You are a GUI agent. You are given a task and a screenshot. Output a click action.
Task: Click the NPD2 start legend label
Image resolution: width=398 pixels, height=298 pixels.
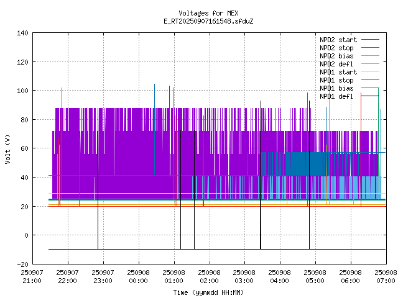pos(338,40)
